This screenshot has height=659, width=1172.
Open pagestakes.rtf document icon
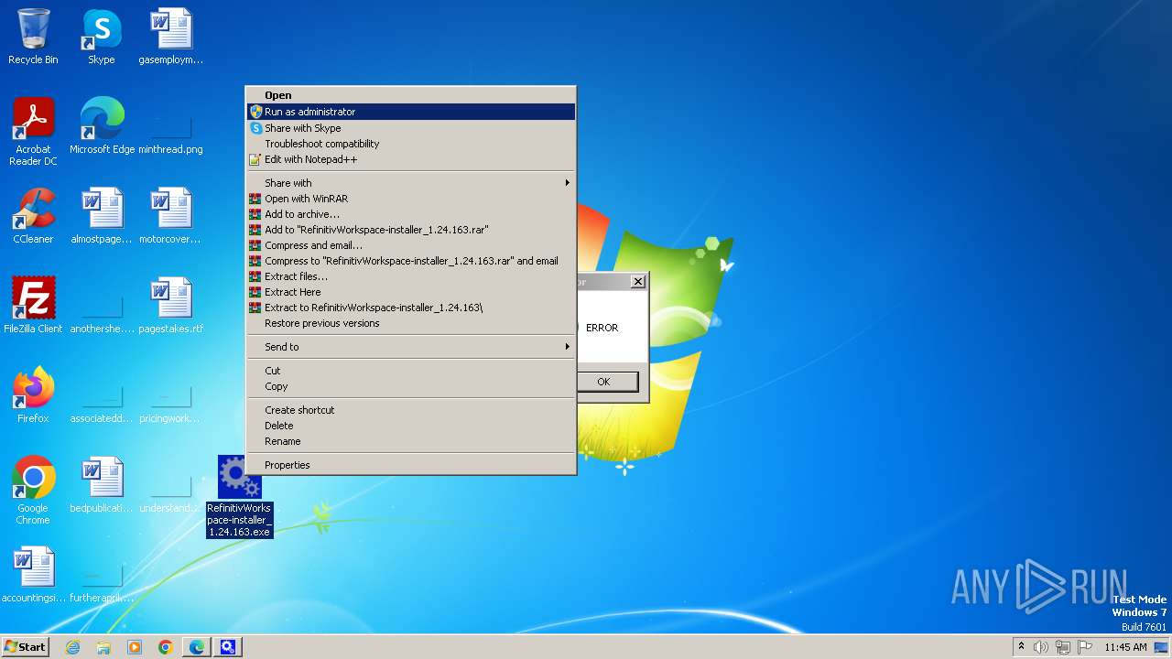(x=171, y=306)
